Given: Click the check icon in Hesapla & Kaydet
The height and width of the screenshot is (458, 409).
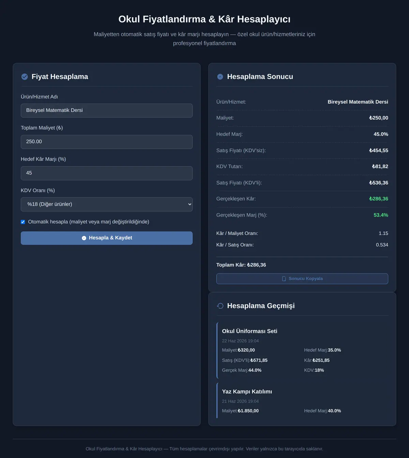Looking at the screenshot, I should tap(84, 238).
